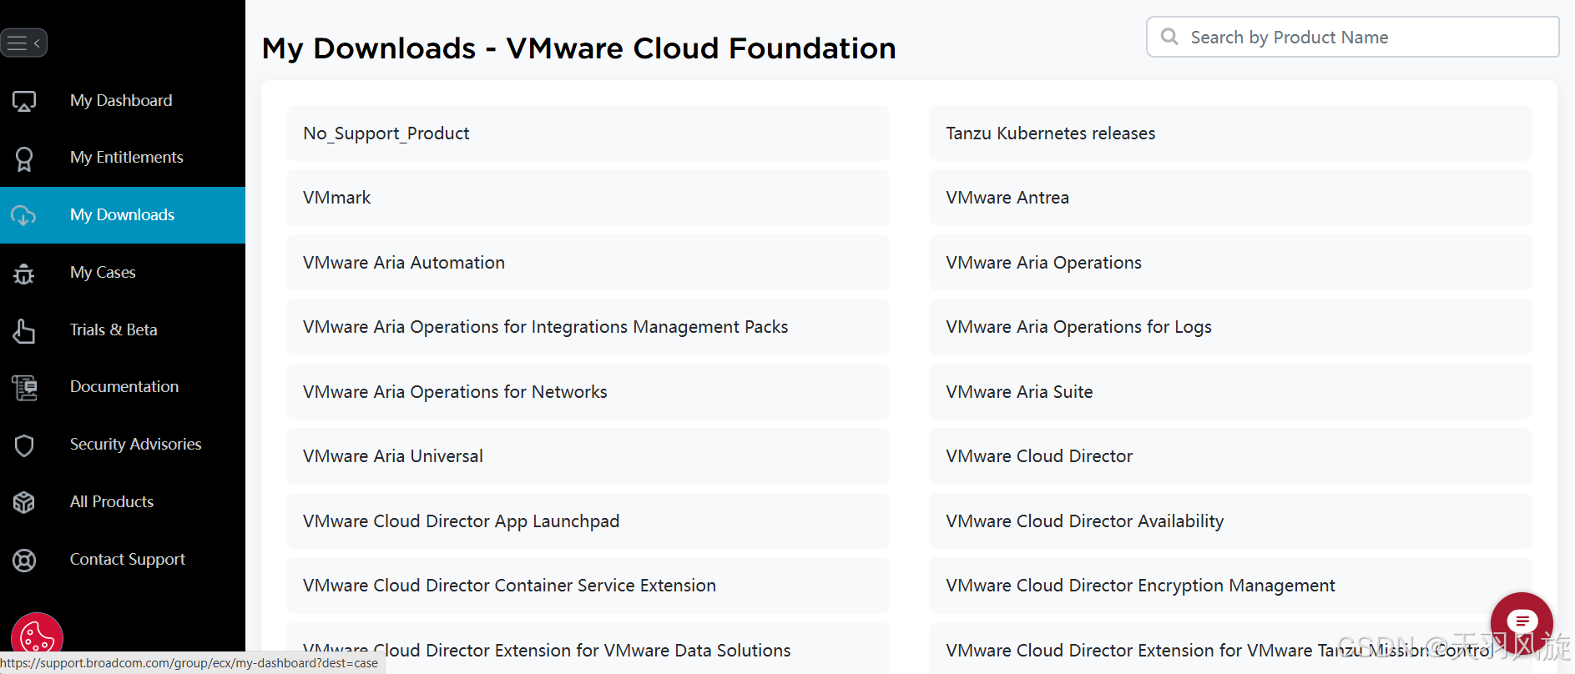Viewport: 1575px width, 674px height.
Task: Open Trials & Beta section
Action: pyautogui.click(x=123, y=330)
